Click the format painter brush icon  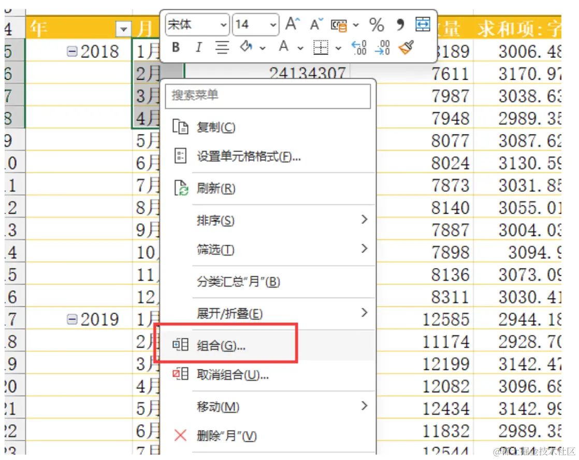coord(406,48)
